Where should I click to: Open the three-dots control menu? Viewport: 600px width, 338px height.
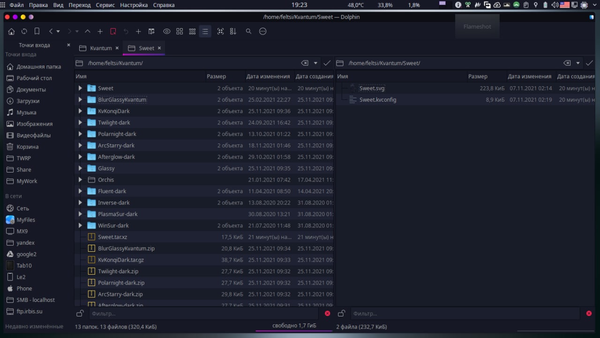coord(262,31)
